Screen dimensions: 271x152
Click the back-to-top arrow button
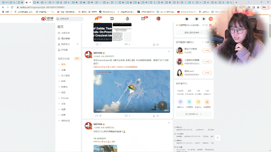tap(217, 138)
